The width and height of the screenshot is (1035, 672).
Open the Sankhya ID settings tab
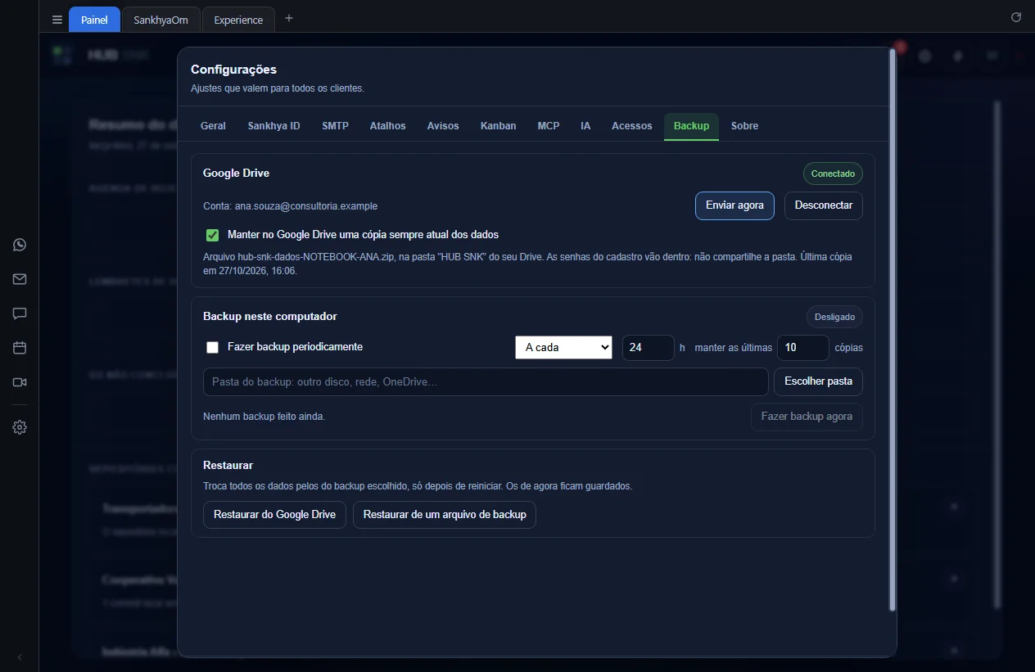coord(274,126)
